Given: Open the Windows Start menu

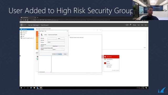Looking at the screenshot, I should click(21, 88).
